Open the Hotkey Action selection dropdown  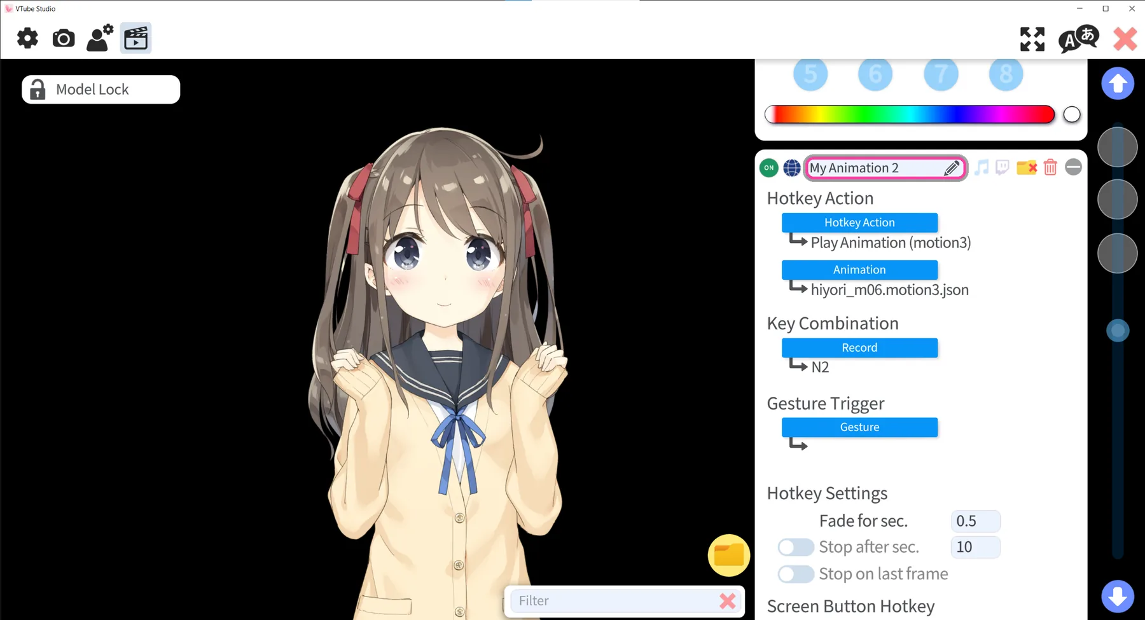(x=859, y=223)
